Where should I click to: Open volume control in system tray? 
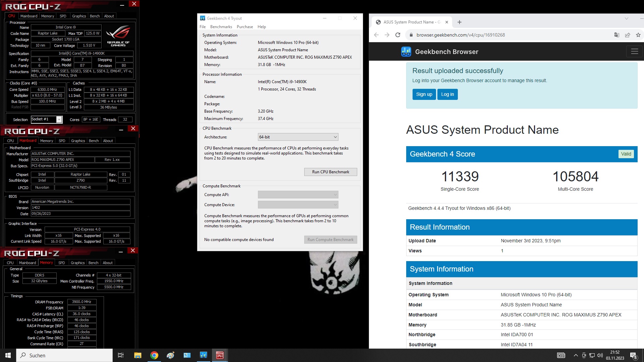pyautogui.click(x=600, y=355)
